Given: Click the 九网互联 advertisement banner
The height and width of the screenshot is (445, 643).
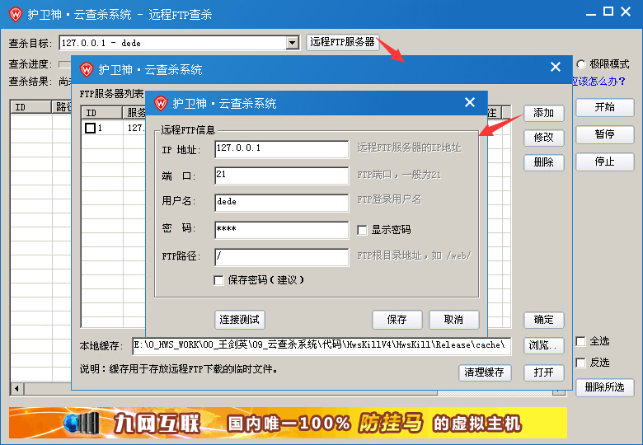Looking at the screenshot, I should pyautogui.click(x=288, y=423).
